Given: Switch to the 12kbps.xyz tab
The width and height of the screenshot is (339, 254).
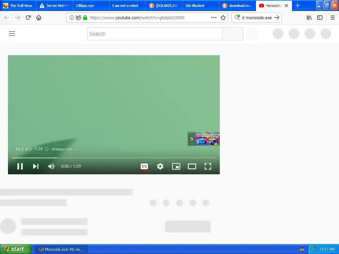Looking at the screenshot, I should click(x=91, y=6).
